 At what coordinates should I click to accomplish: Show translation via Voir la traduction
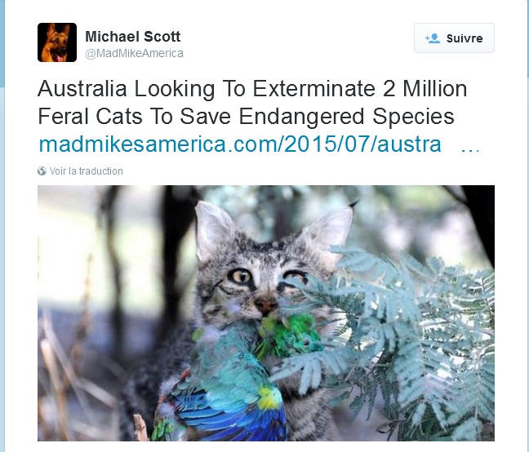click(86, 171)
